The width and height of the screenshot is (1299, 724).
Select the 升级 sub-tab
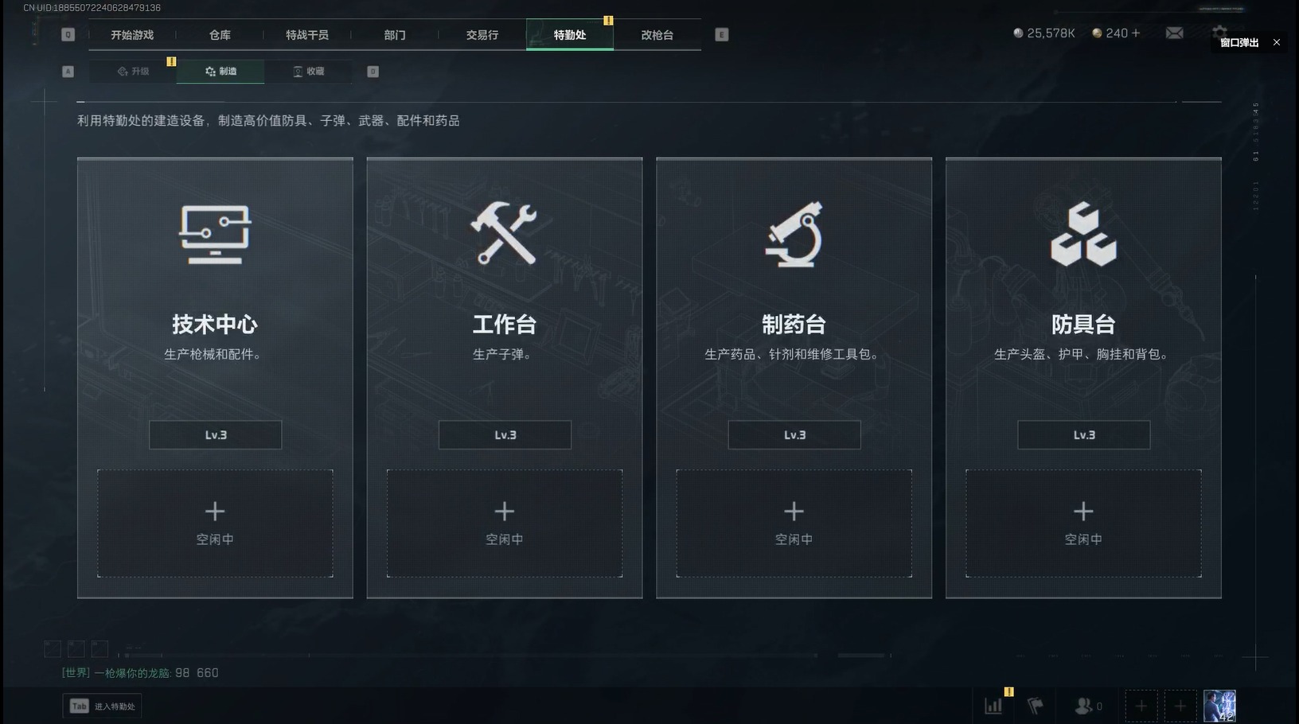pyautogui.click(x=133, y=72)
